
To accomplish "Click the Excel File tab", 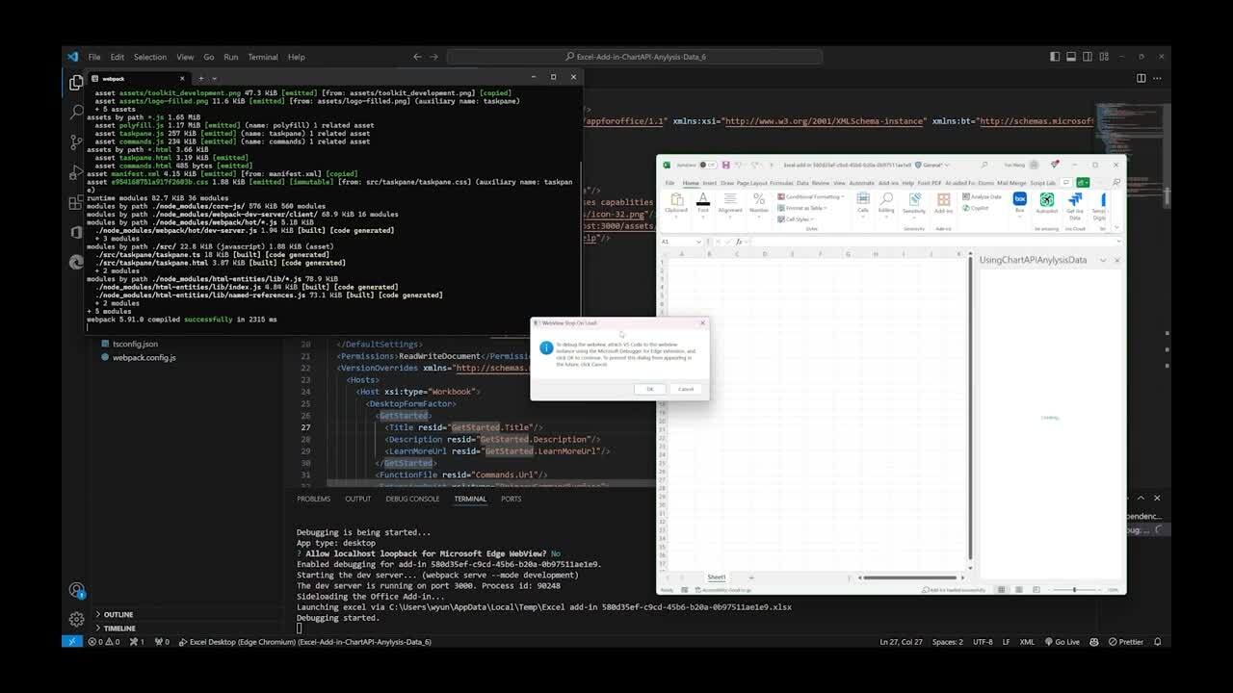I will coord(669,183).
